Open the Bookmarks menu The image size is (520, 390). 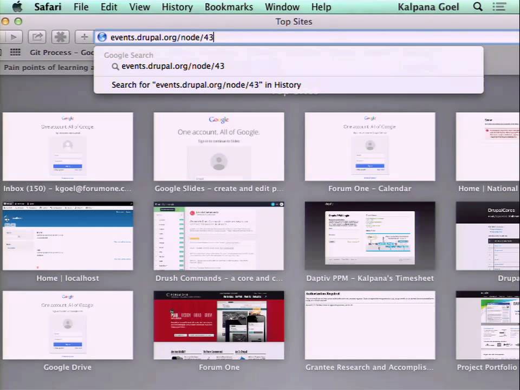(x=229, y=7)
